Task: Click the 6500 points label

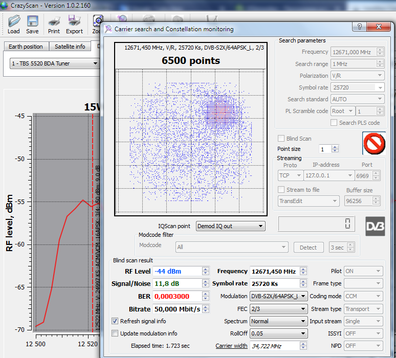Action: click(191, 60)
